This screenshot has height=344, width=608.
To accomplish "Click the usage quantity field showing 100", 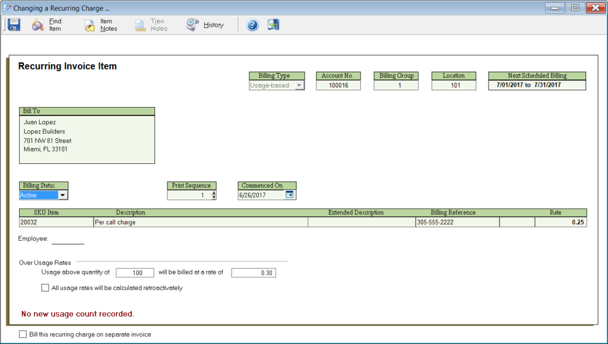I will [x=135, y=273].
